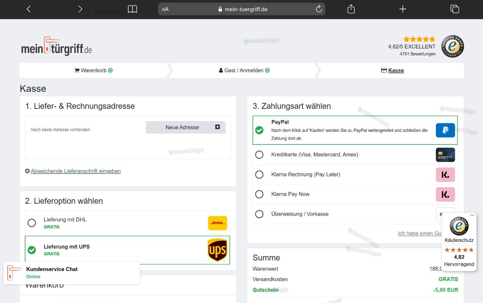483x303 pixels.
Task: Choose Überweisung / Vorkasse radio button
Action: [259, 214]
